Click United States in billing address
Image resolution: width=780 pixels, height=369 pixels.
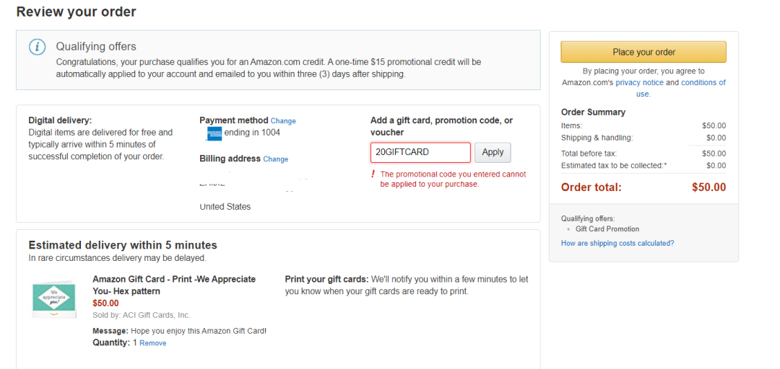[x=225, y=207]
